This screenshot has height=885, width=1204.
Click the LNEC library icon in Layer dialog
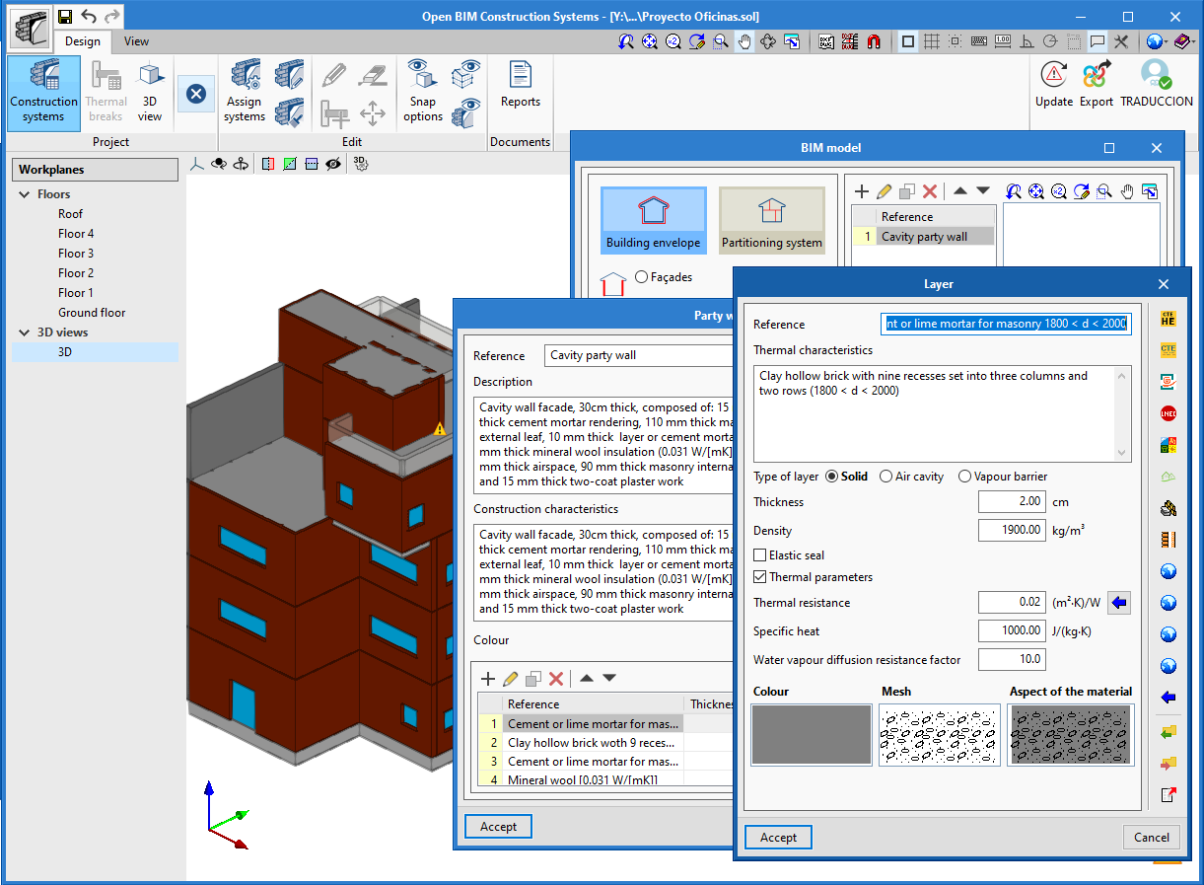click(x=1169, y=413)
